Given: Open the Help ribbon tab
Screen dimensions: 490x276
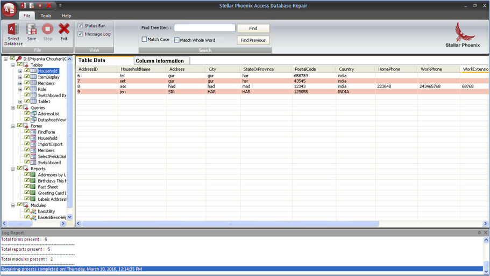Looking at the screenshot, I should point(66,16).
